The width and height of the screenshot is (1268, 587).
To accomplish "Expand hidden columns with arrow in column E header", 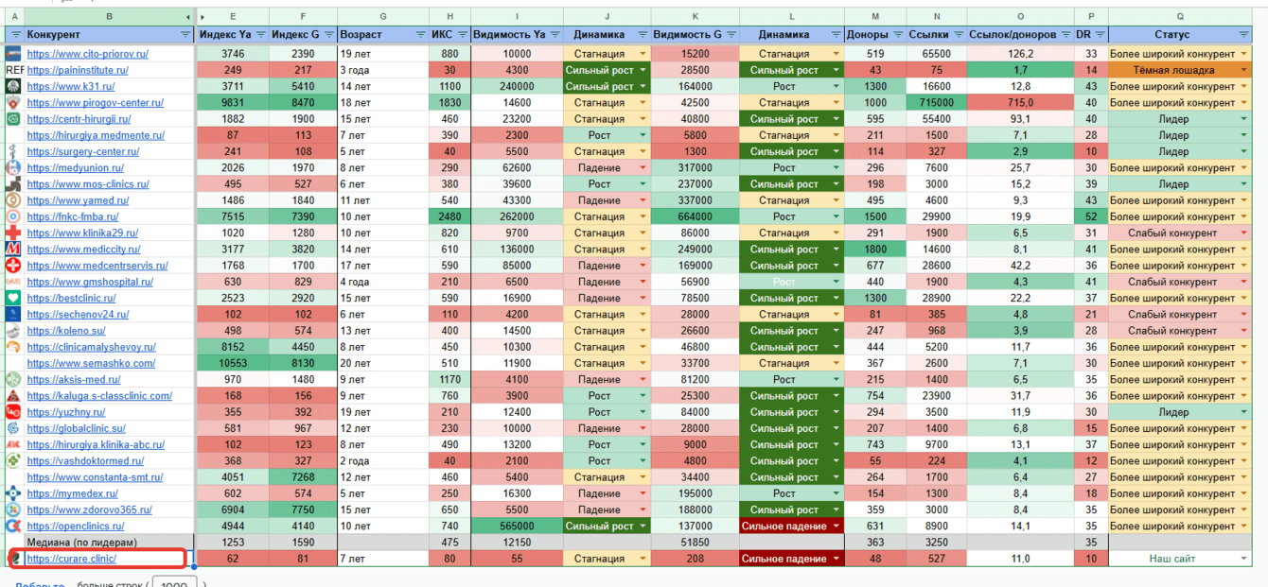I will pos(203,17).
